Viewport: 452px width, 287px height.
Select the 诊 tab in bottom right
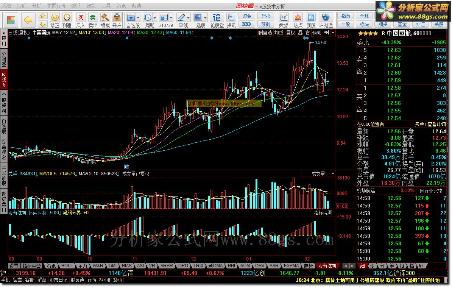pyautogui.click(x=372, y=266)
